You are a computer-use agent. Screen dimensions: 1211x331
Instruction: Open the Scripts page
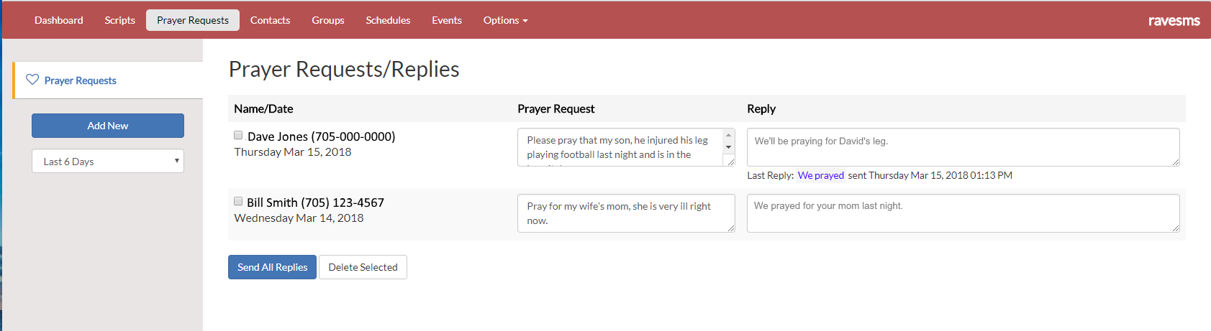click(119, 20)
